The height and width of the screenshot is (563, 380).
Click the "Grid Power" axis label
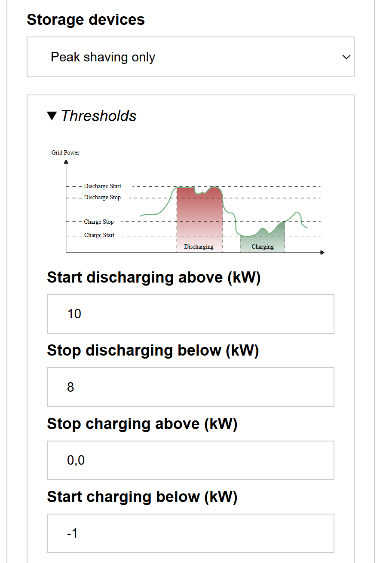[65, 152]
